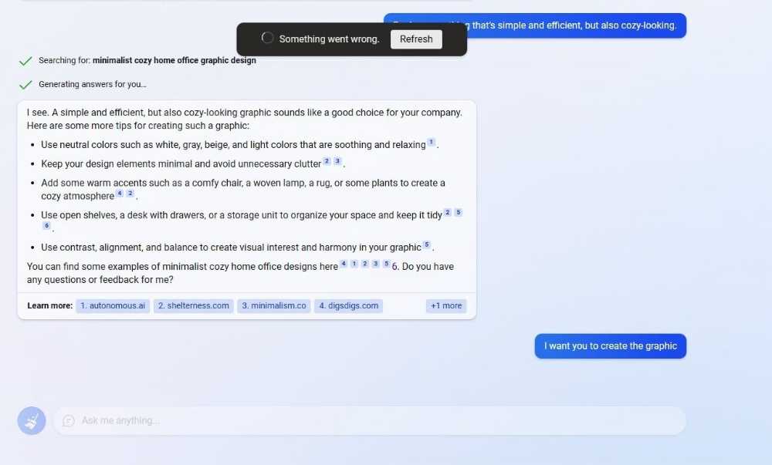Click the New topic broom icon
772x465 pixels.
point(32,421)
